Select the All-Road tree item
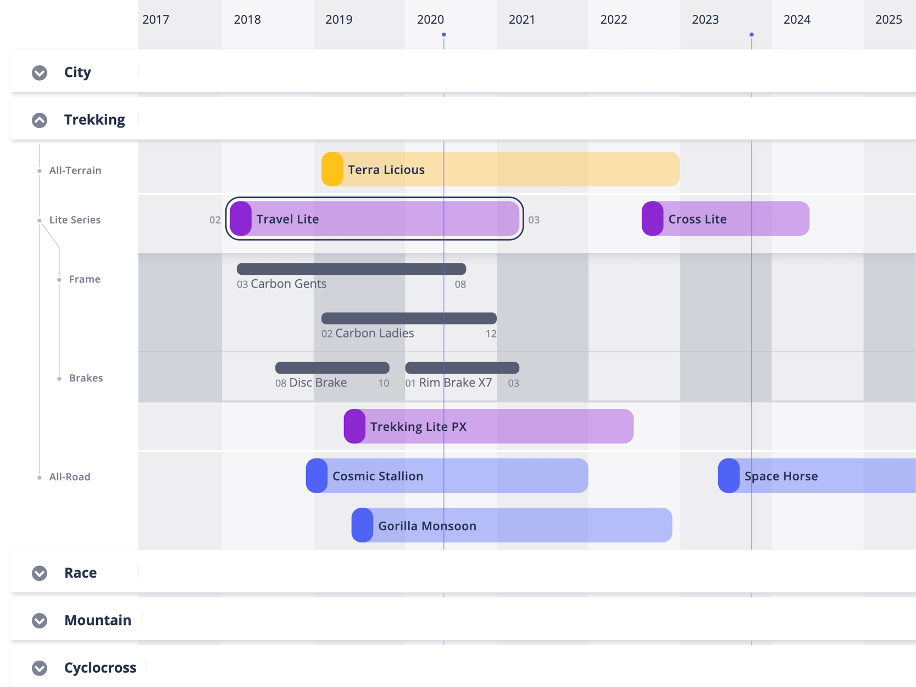The width and height of the screenshot is (916, 687). click(70, 477)
